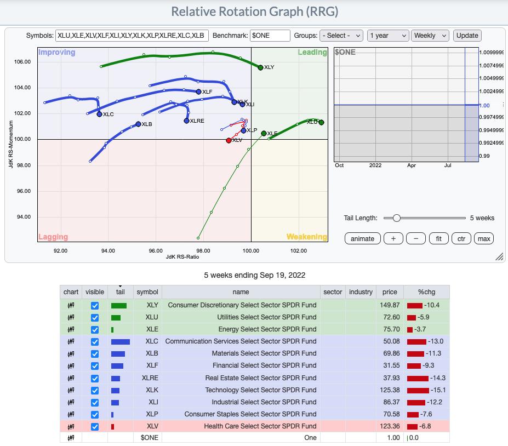The height and width of the screenshot is (446, 508).
Task: Click the max button
Action: [x=484, y=239]
